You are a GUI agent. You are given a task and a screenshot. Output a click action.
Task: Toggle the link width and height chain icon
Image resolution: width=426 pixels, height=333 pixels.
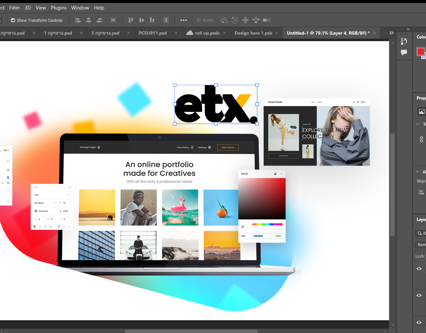click(x=421, y=139)
